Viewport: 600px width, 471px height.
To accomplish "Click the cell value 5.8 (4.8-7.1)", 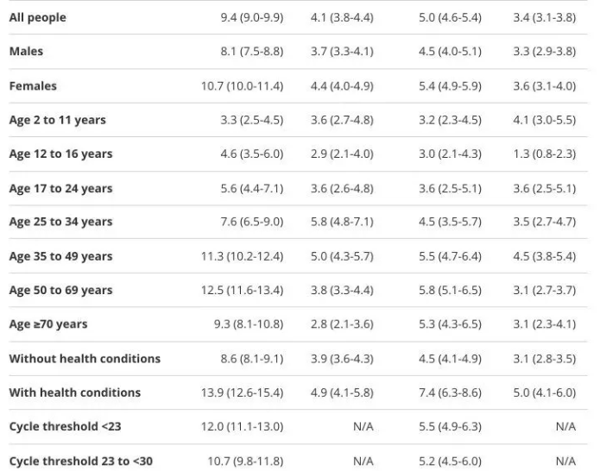I will point(342,222).
